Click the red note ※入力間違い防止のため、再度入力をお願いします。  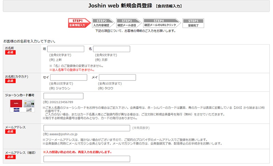77,152
